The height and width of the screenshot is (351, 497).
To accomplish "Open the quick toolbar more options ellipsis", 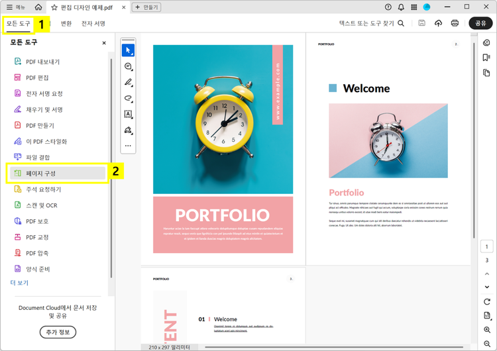I will (128, 146).
